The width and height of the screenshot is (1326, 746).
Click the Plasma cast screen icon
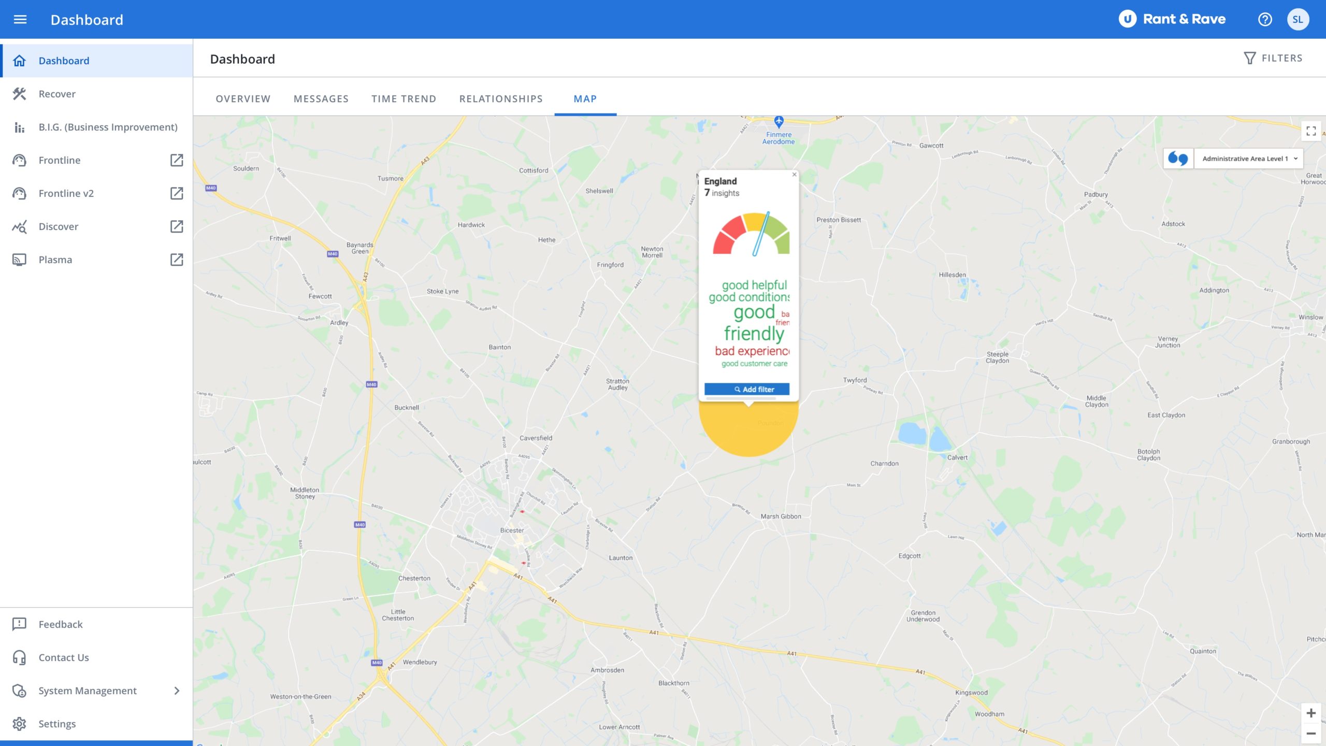coord(19,260)
